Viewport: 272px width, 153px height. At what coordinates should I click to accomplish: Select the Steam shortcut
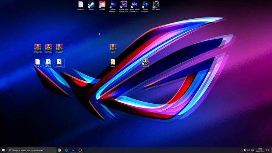tap(91, 6)
